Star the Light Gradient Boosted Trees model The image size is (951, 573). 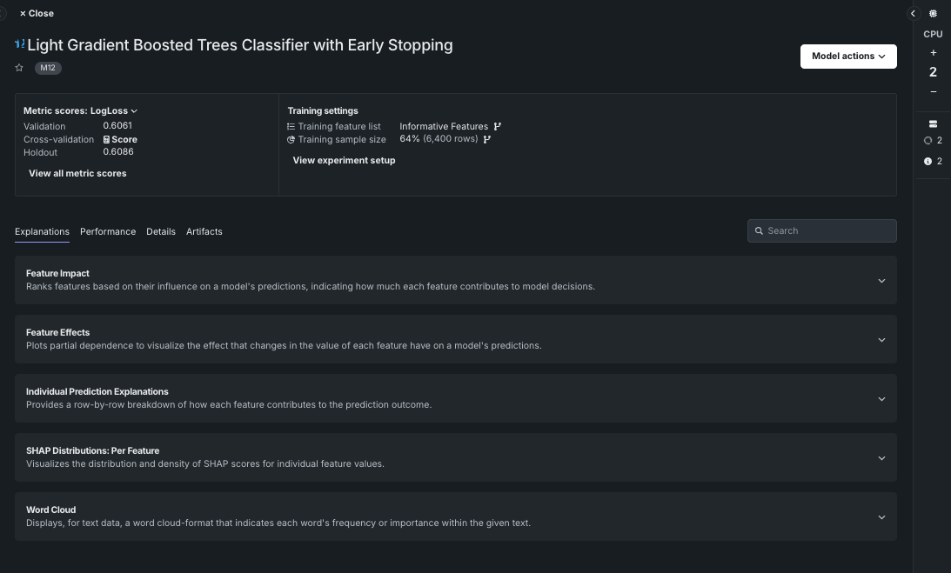[x=18, y=67]
